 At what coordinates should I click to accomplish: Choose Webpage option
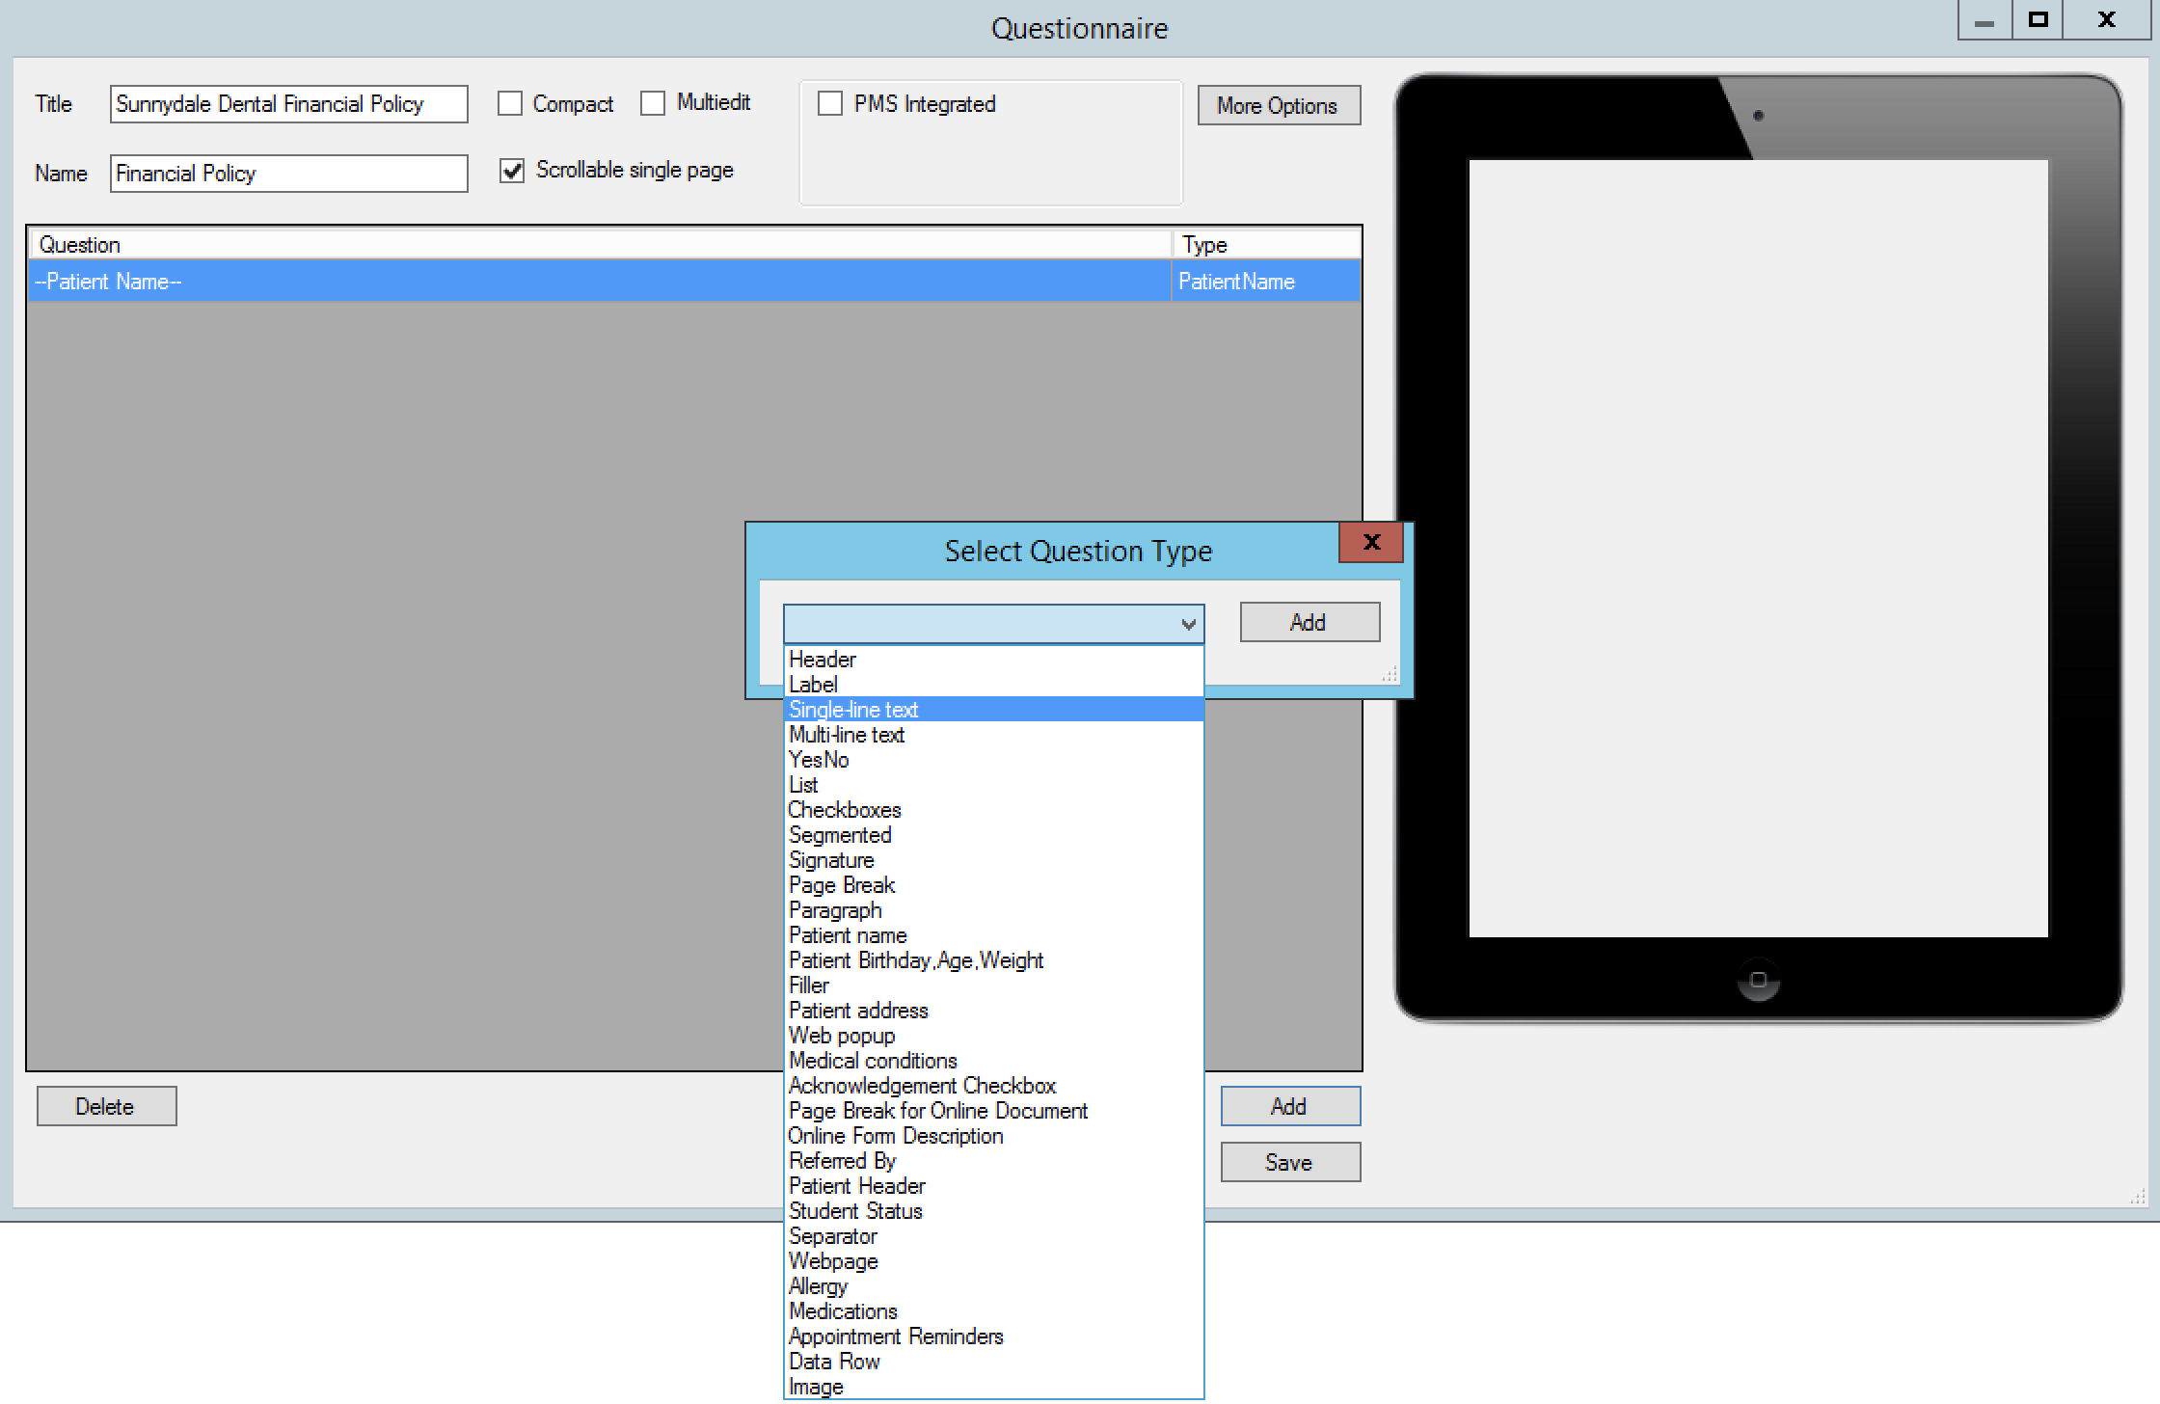pyautogui.click(x=994, y=1261)
